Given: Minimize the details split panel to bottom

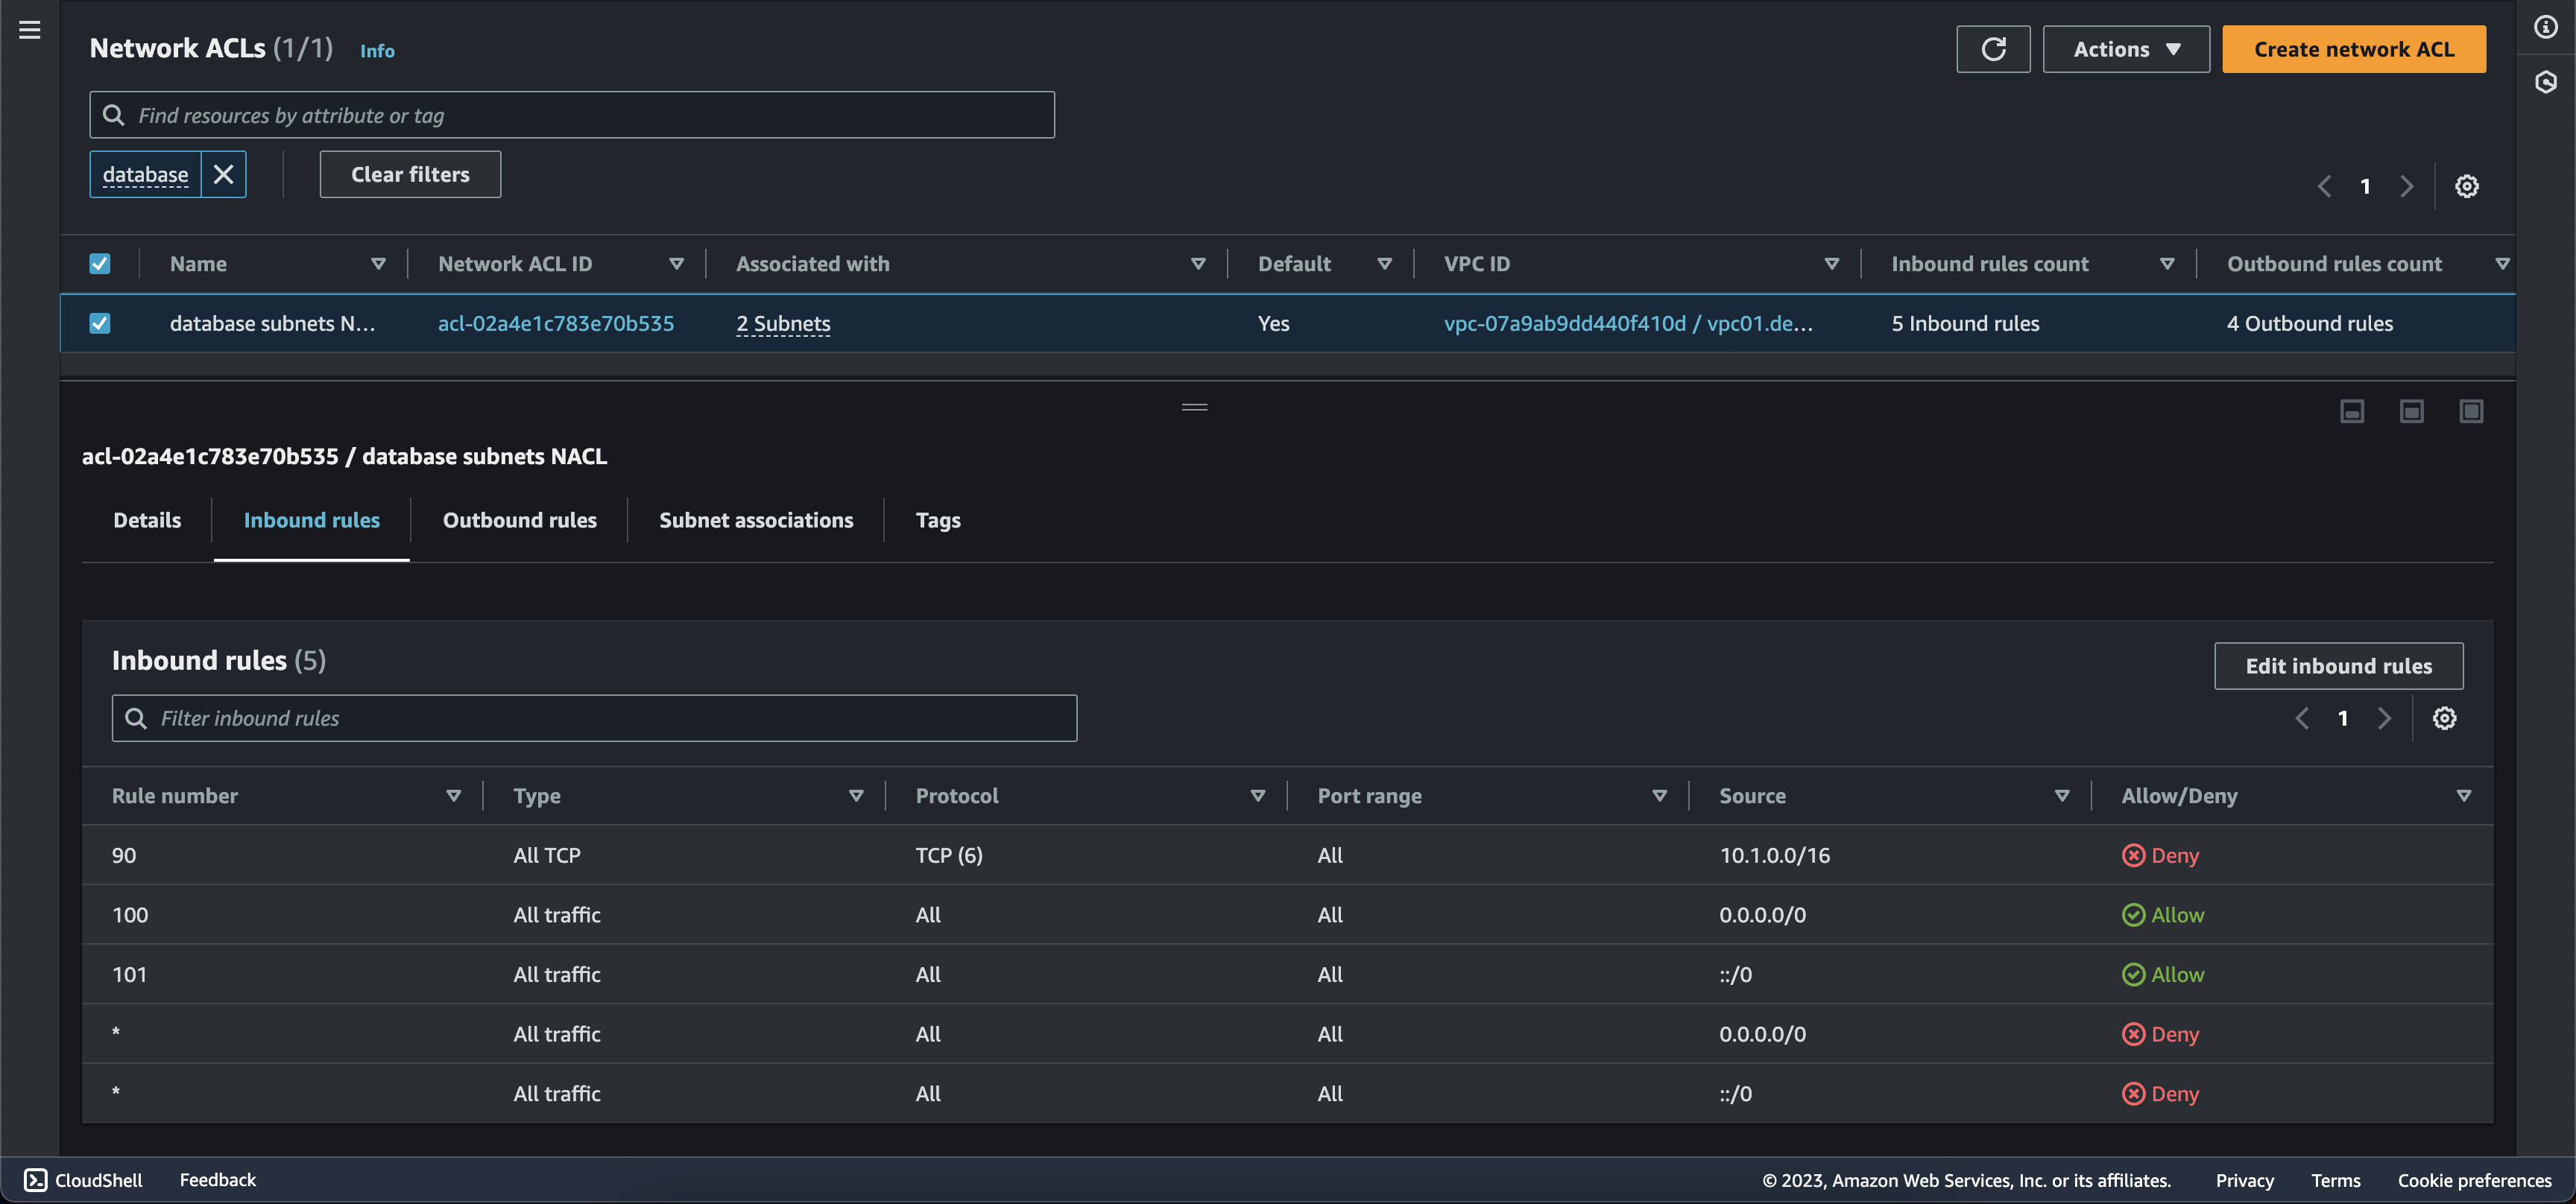Looking at the screenshot, I should (2351, 412).
